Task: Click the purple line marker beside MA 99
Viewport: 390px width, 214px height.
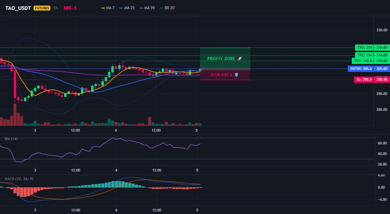Action: [x=142, y=8]
